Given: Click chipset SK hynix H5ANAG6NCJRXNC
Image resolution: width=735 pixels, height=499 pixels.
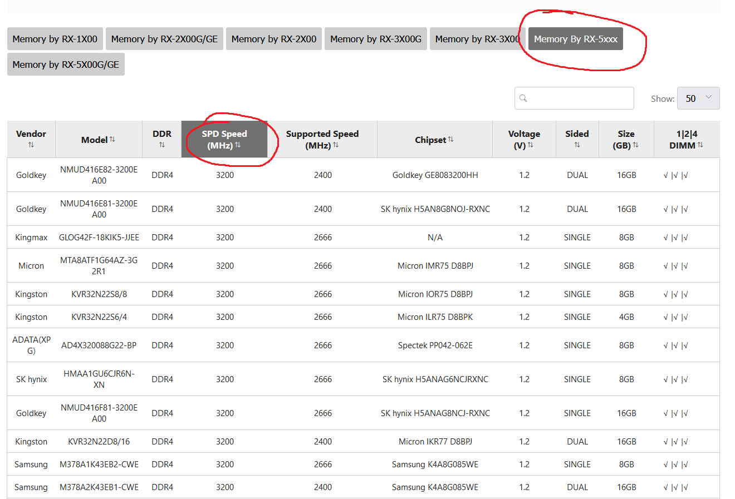Looking at the screenshot, I should click(435, 379).
